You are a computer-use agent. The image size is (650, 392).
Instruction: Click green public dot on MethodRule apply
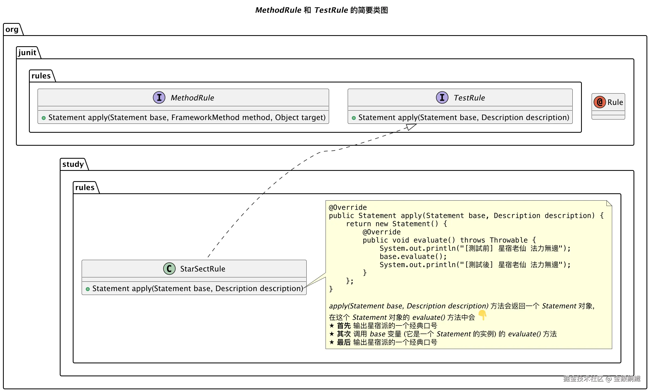click(44, 118)
